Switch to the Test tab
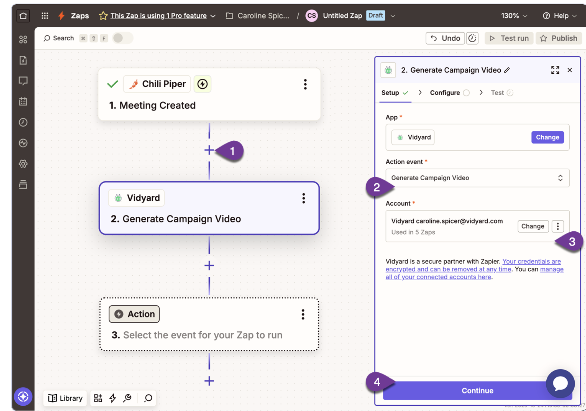586x411 pixels. pos(502,93)
